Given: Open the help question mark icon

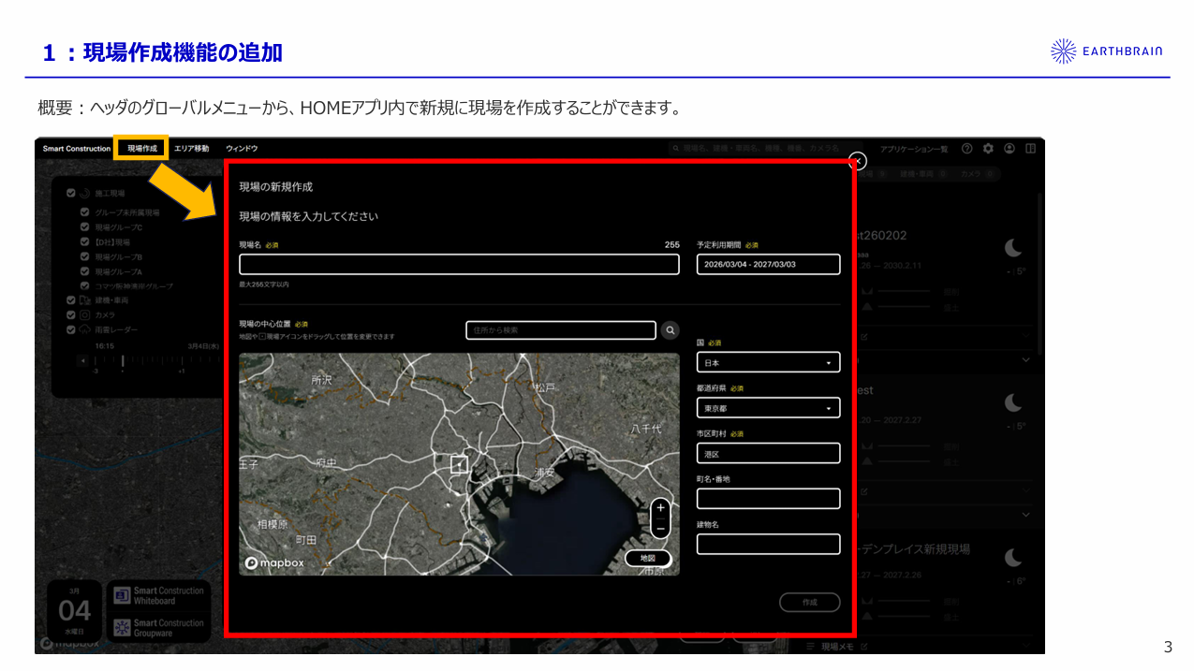Looking at the screenshot, I should pyautogui.click(x=966, y=149).
